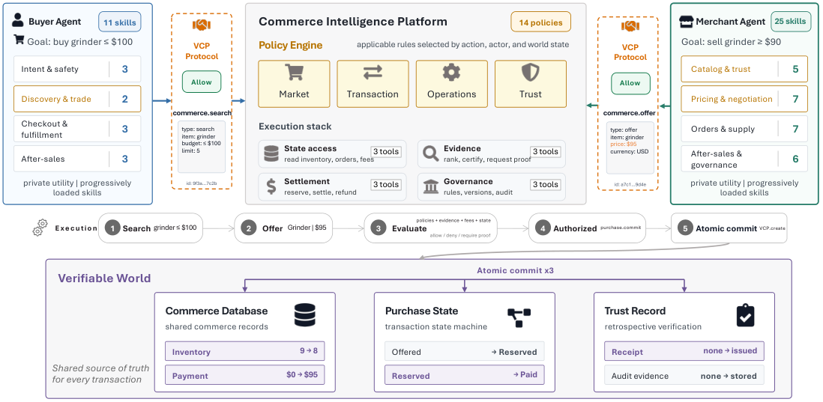Open the Orders & supply skill row

(744, 129)
